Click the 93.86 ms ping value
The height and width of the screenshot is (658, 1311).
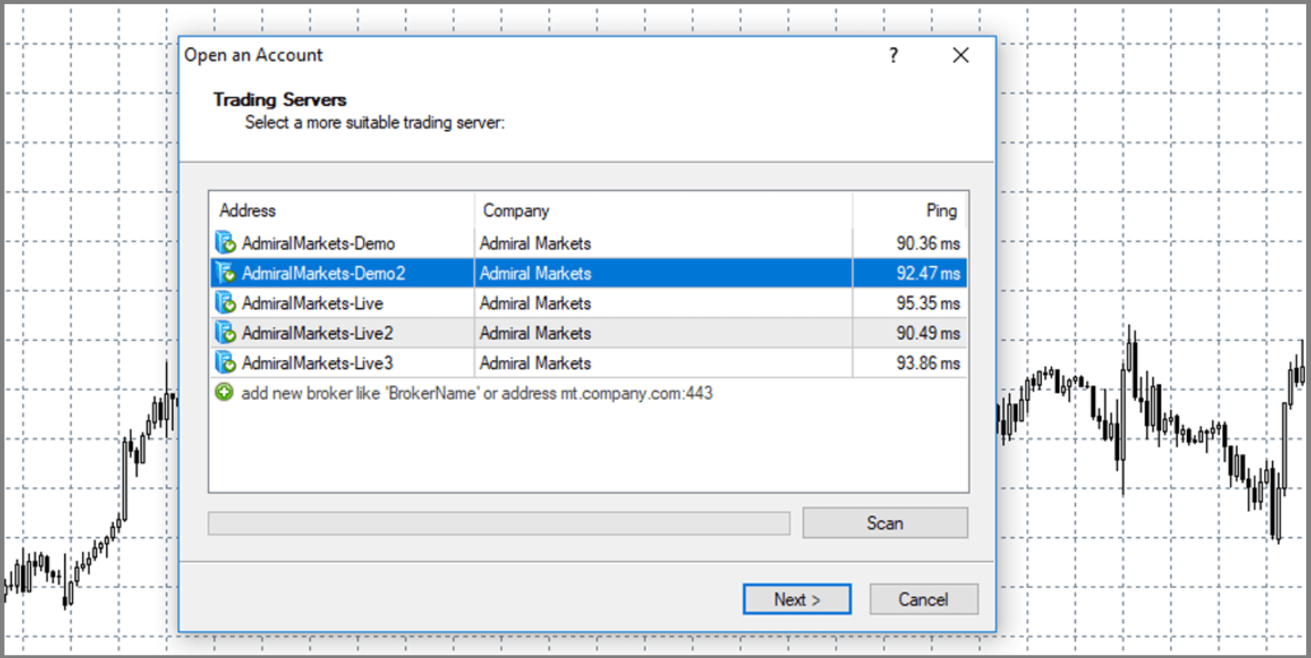pyautogui.click(x=928, y=364)
